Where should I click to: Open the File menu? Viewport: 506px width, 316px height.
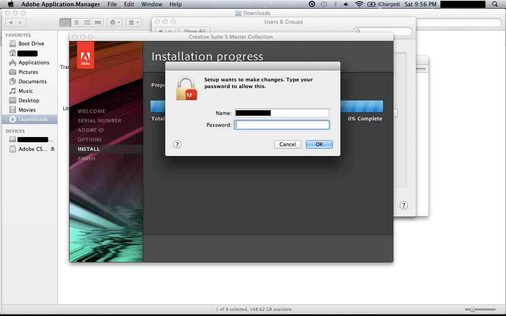tap(112, 4)
